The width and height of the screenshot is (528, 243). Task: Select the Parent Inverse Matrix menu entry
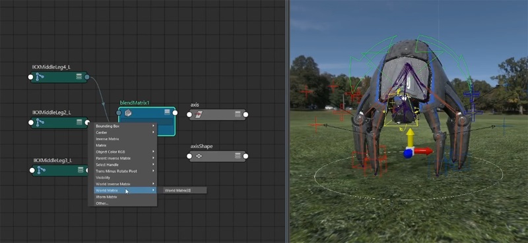pos(125,158)
